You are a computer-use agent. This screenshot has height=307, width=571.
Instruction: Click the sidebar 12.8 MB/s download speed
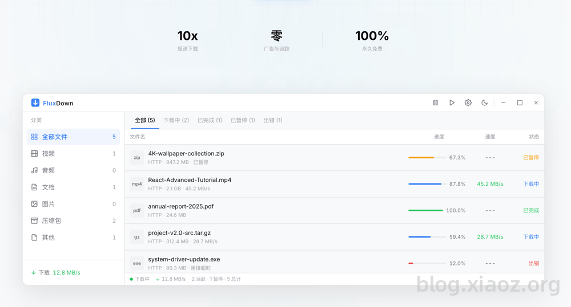67,272
